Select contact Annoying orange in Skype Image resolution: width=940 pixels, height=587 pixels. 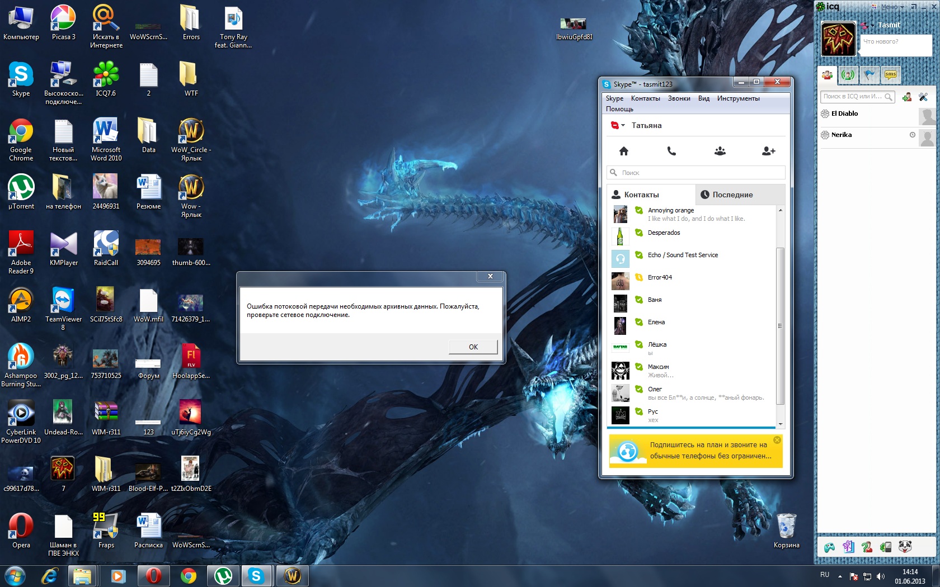693,214
